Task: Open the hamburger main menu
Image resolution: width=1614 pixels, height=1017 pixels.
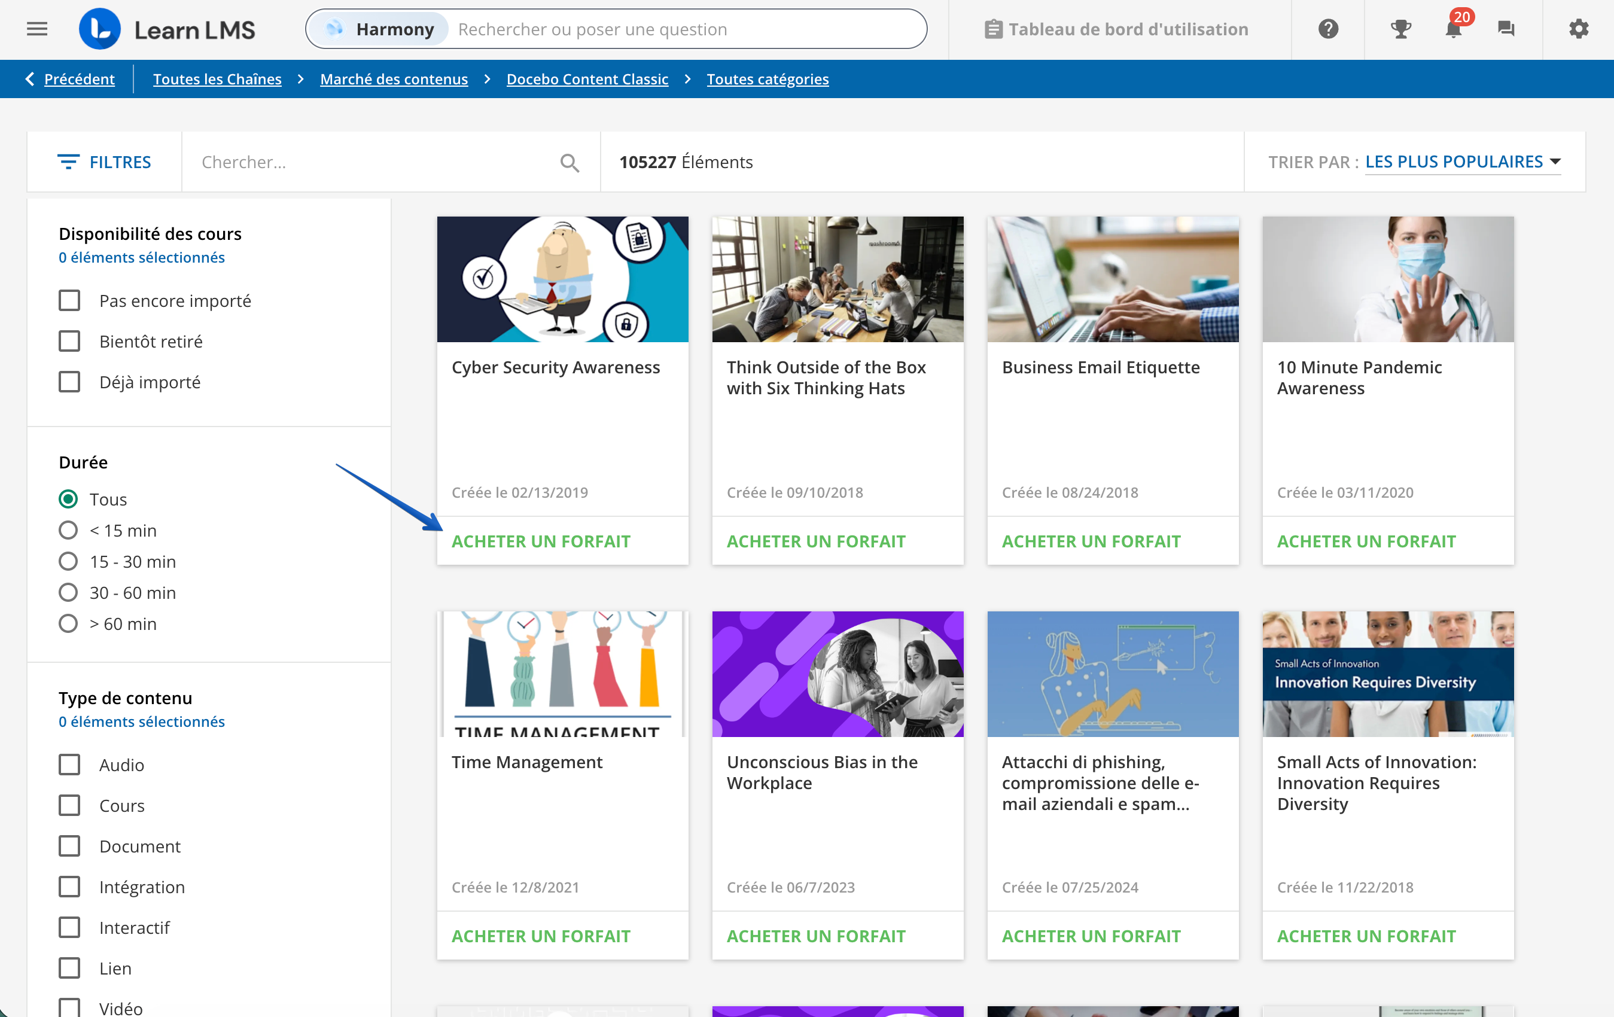Action: pos(37,29)
